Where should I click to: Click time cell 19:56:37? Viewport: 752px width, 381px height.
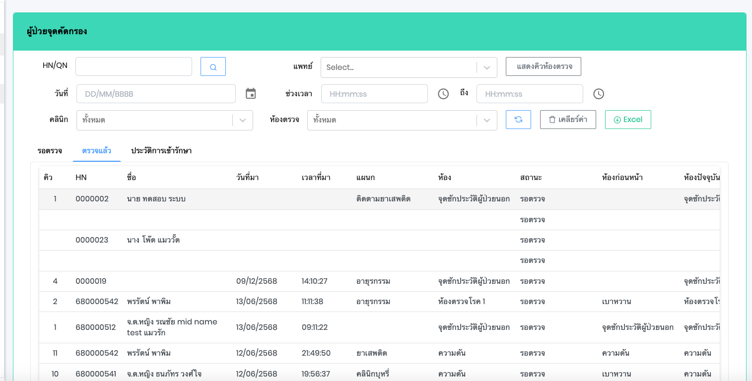coord(316,374)
